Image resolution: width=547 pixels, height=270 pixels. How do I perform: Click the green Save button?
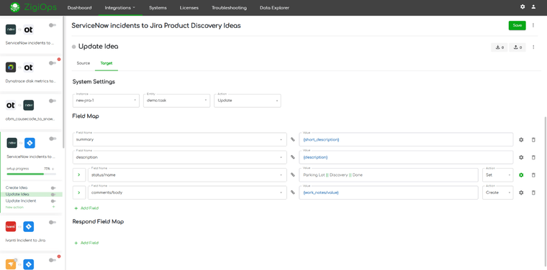(x=517, y=25)
